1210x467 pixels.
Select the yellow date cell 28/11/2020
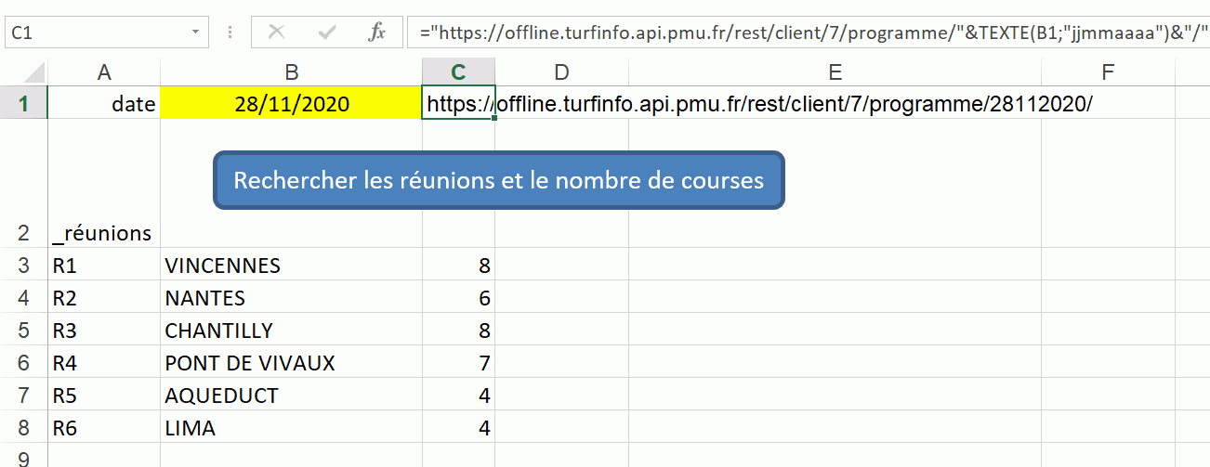(x=291, y=104)
